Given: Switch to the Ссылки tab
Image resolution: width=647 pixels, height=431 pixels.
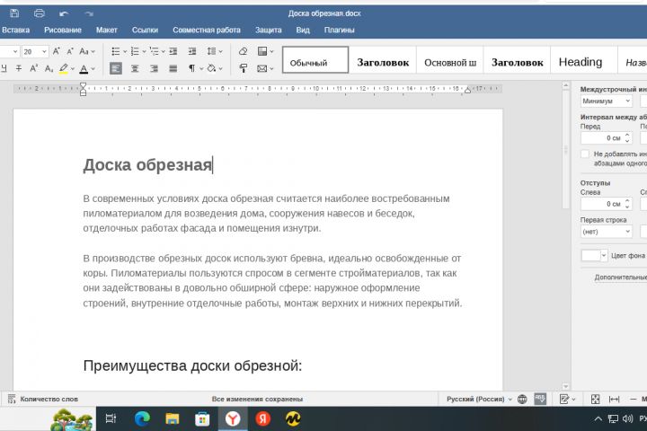Looking at the screenshot, I should pyautogui.click(x=145, y=31).
